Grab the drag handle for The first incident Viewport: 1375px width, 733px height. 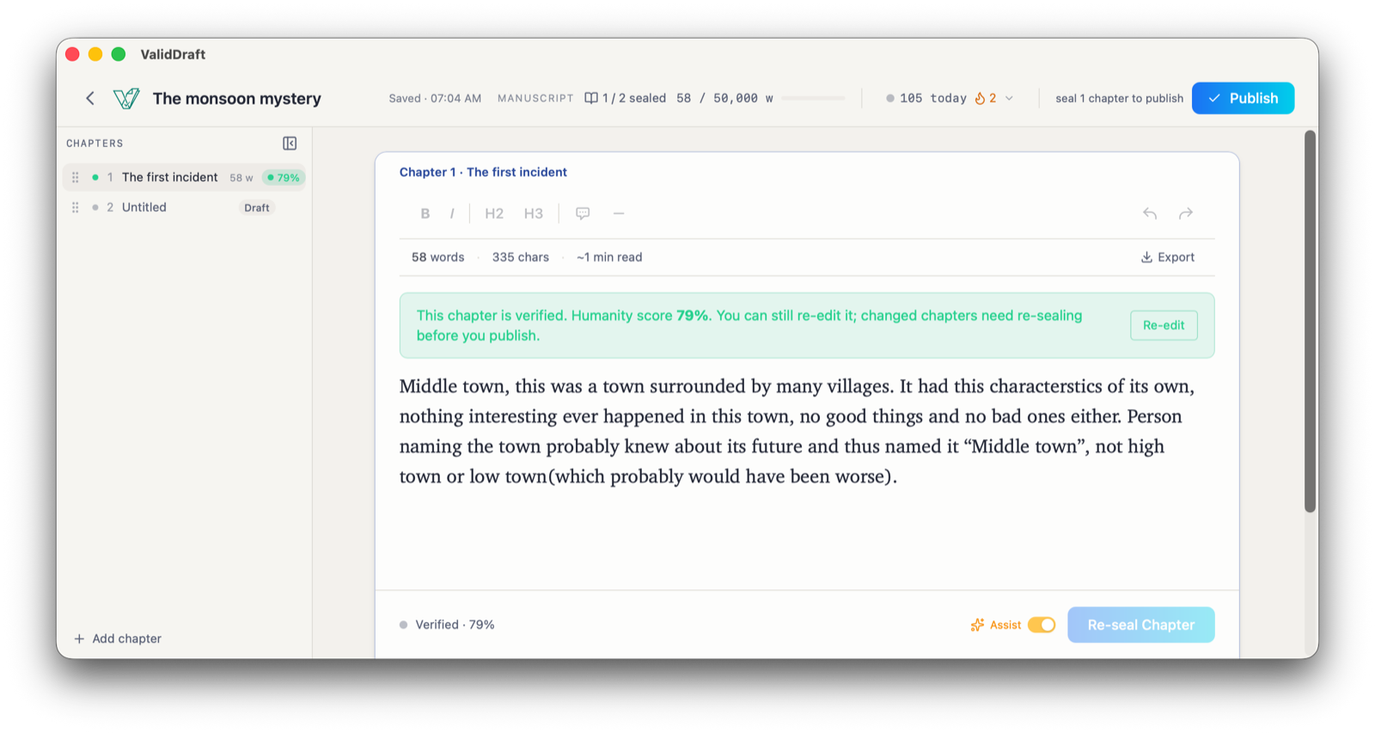[x=76, y=177]
